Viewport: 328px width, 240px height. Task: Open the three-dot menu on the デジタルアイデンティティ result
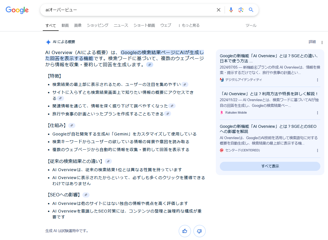[x=318, y=80]
